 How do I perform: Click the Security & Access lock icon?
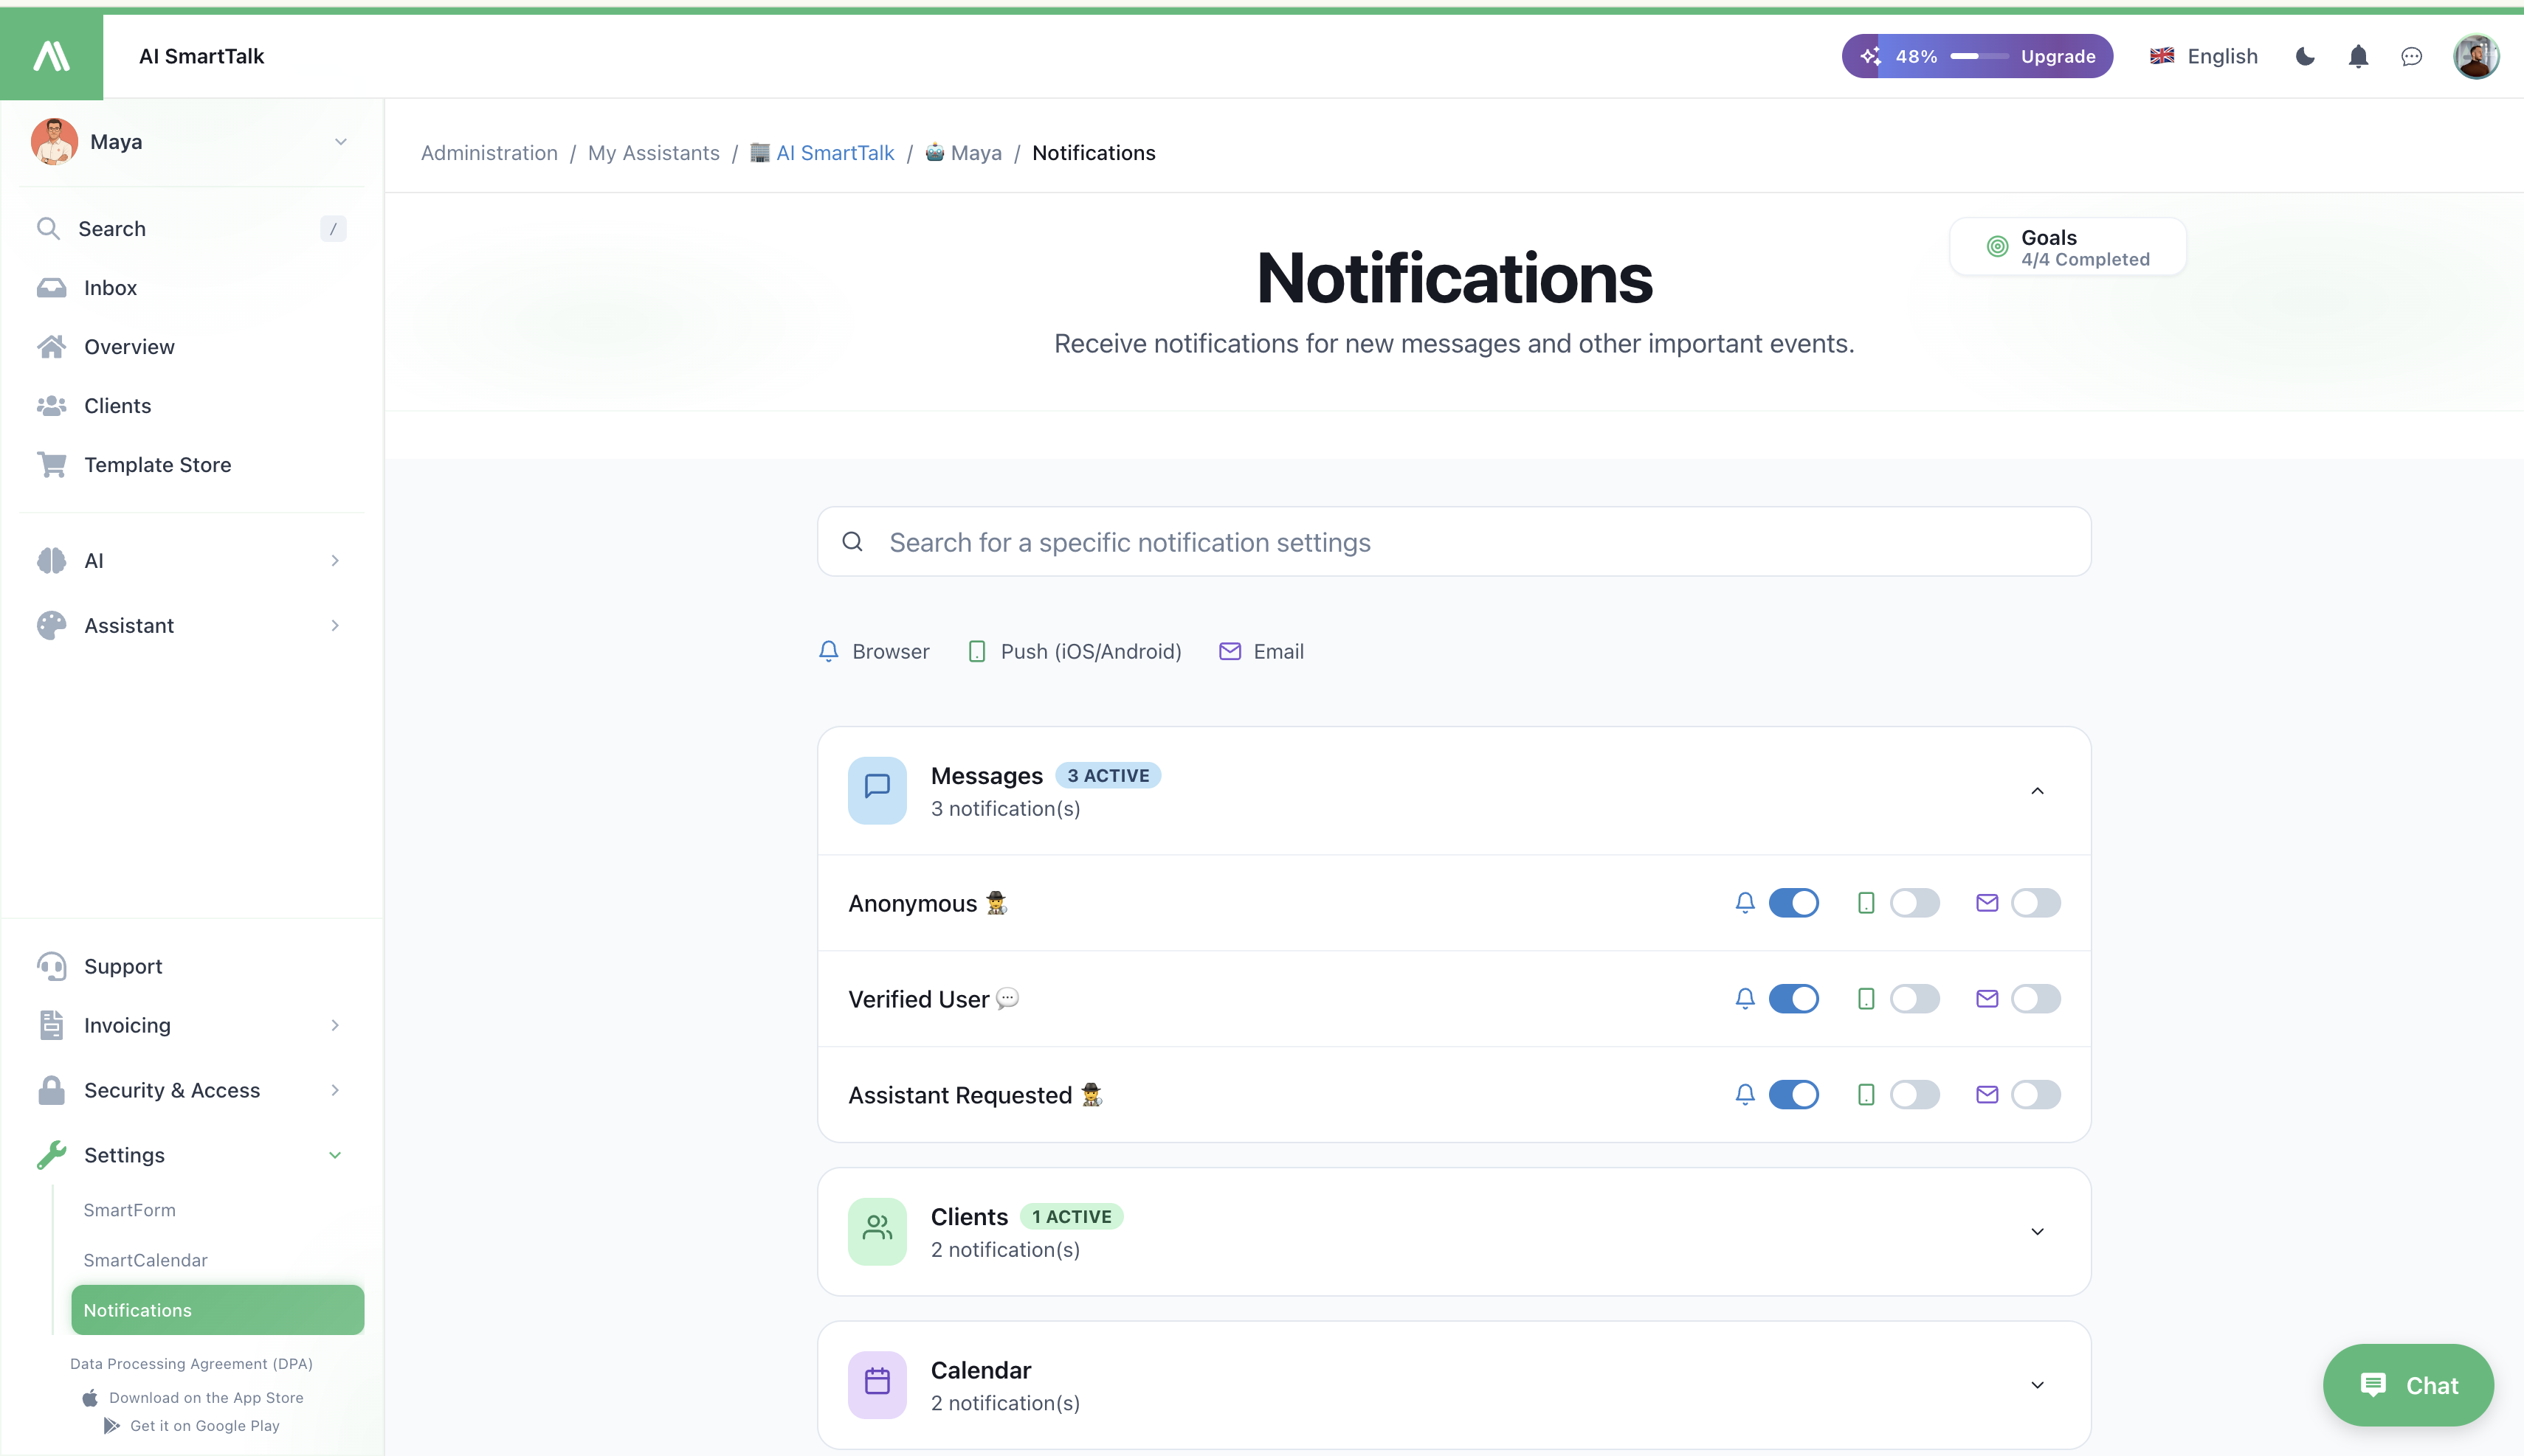(x=51, y=1090)
